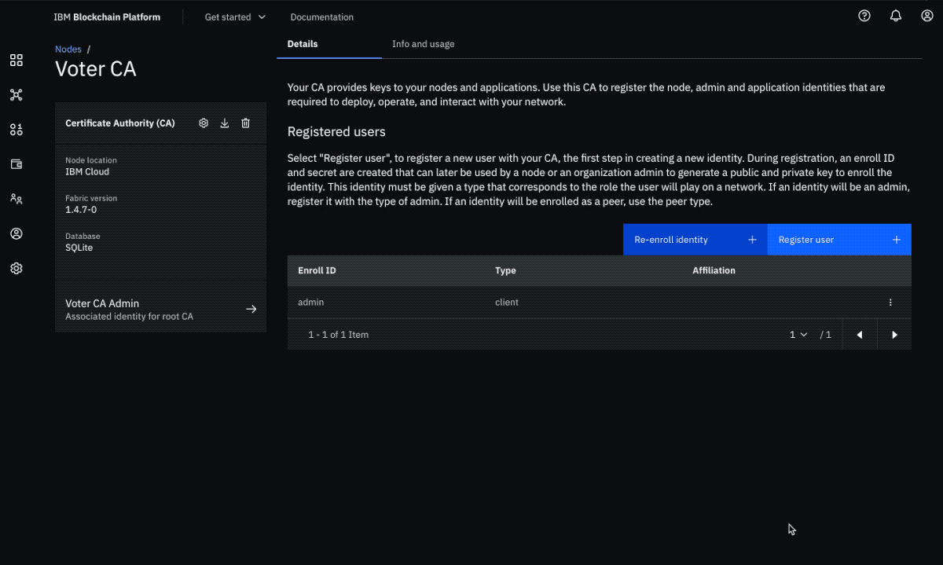Viewport: 943px width, 565px height.
Task: Open the Getting Started dashboard sidebar icon
Action: coord(16,61)
